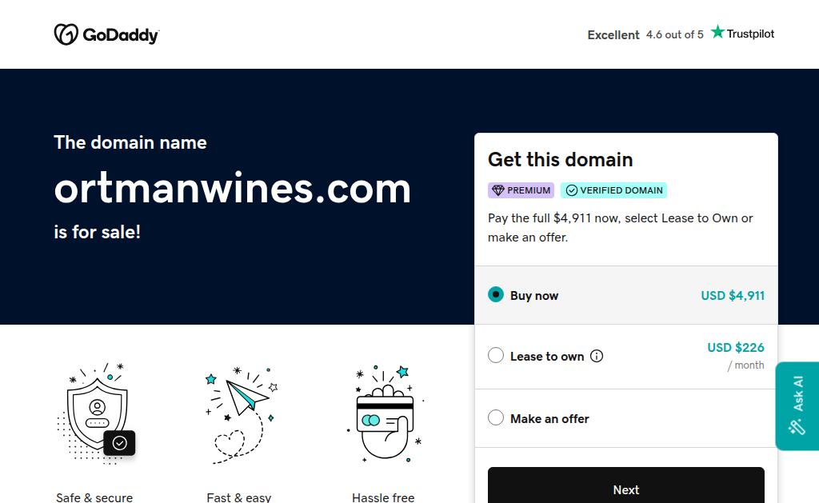Click the USD $226 monthly price
819x503 pixels.
click(736, 348)
